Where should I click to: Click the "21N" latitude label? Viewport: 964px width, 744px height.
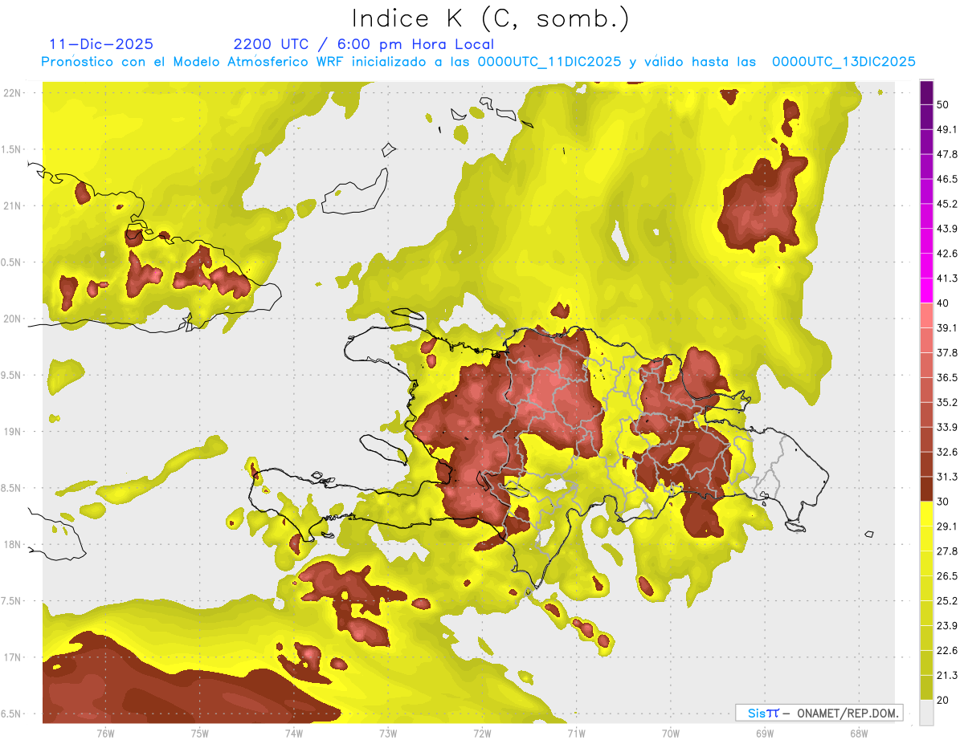14,206
